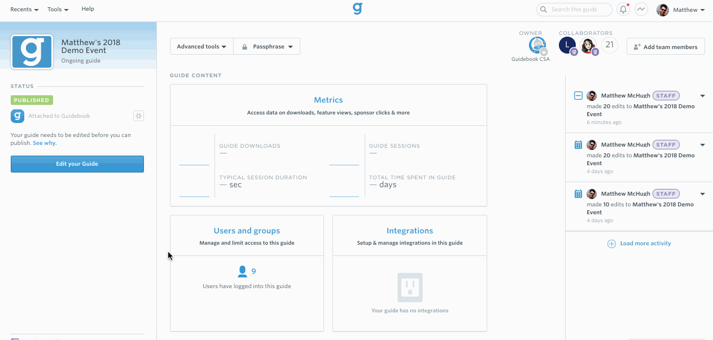Click Guide Downloads metric label
The width and height of the screenshot is (713, 340).
250,146
